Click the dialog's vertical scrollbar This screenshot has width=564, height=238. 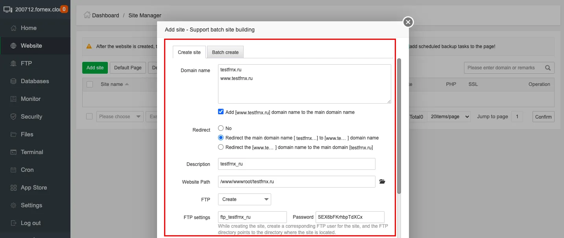[399, 126]
